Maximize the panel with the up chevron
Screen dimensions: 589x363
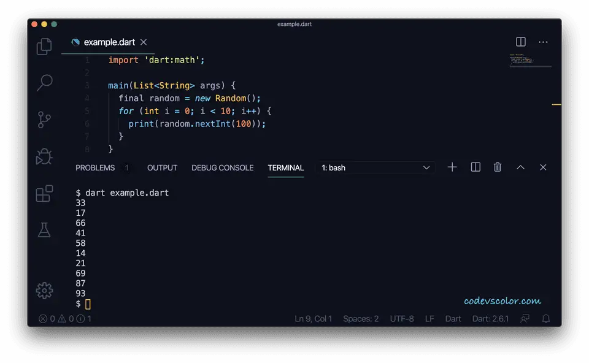(x=520, y=167)
